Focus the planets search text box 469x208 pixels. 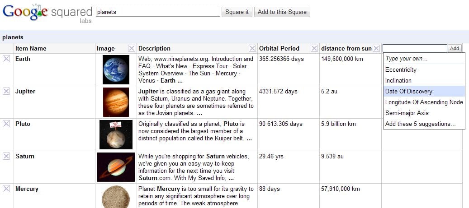[x=158, y=12]
